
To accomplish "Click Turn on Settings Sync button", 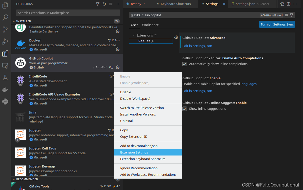I will point(277,24).
